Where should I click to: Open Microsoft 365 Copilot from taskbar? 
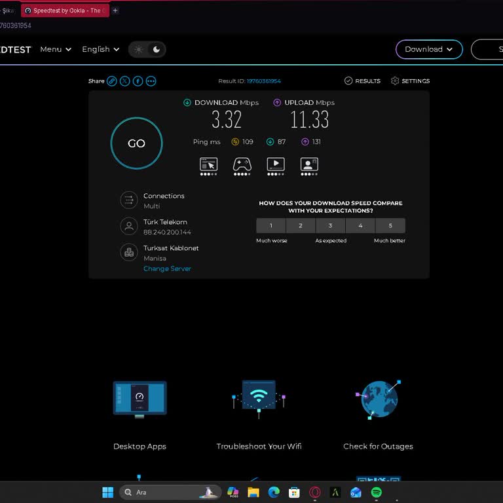233,493
